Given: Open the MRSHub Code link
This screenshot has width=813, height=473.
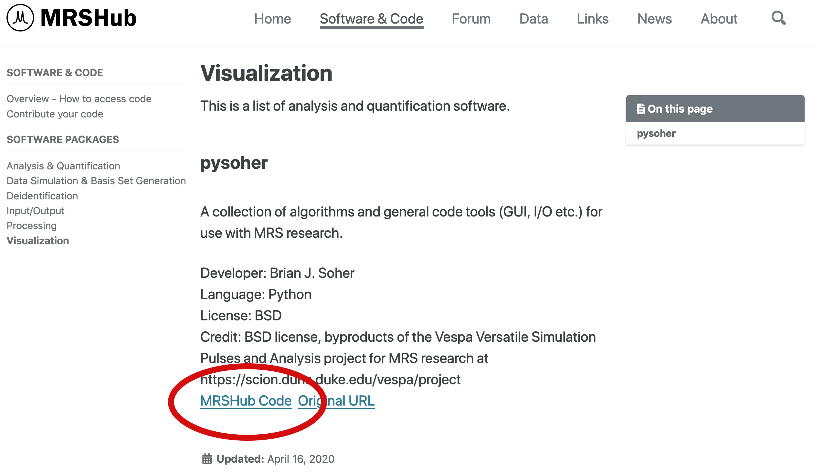Looking at the screenshot, I should click(x=246, y=400).
